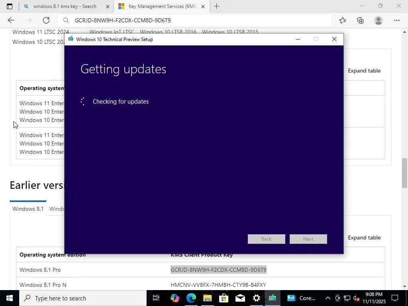Open Edge tab actions menu icon

(x=10, y=6)
